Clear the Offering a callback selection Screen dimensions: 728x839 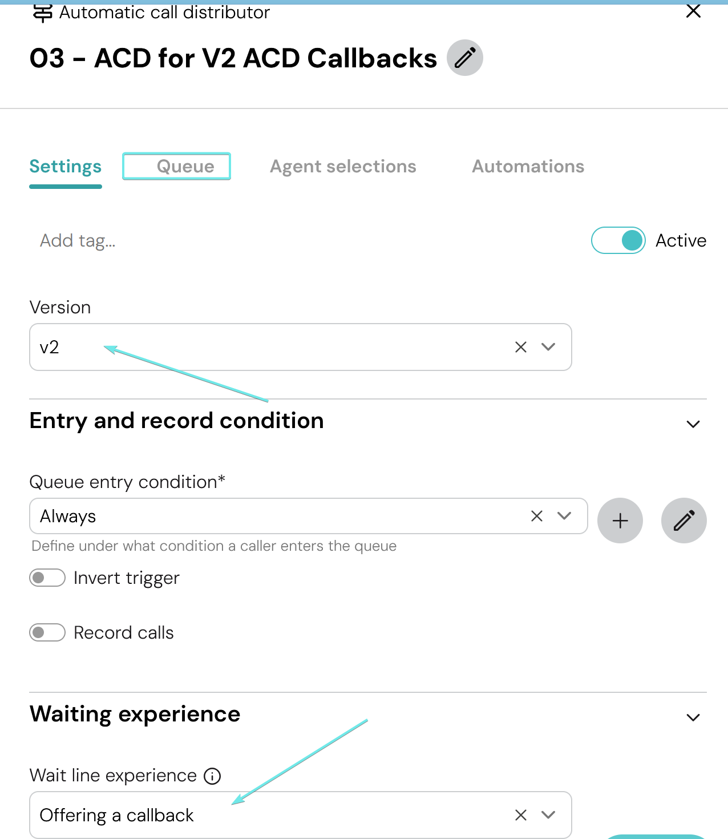(520, 815)
